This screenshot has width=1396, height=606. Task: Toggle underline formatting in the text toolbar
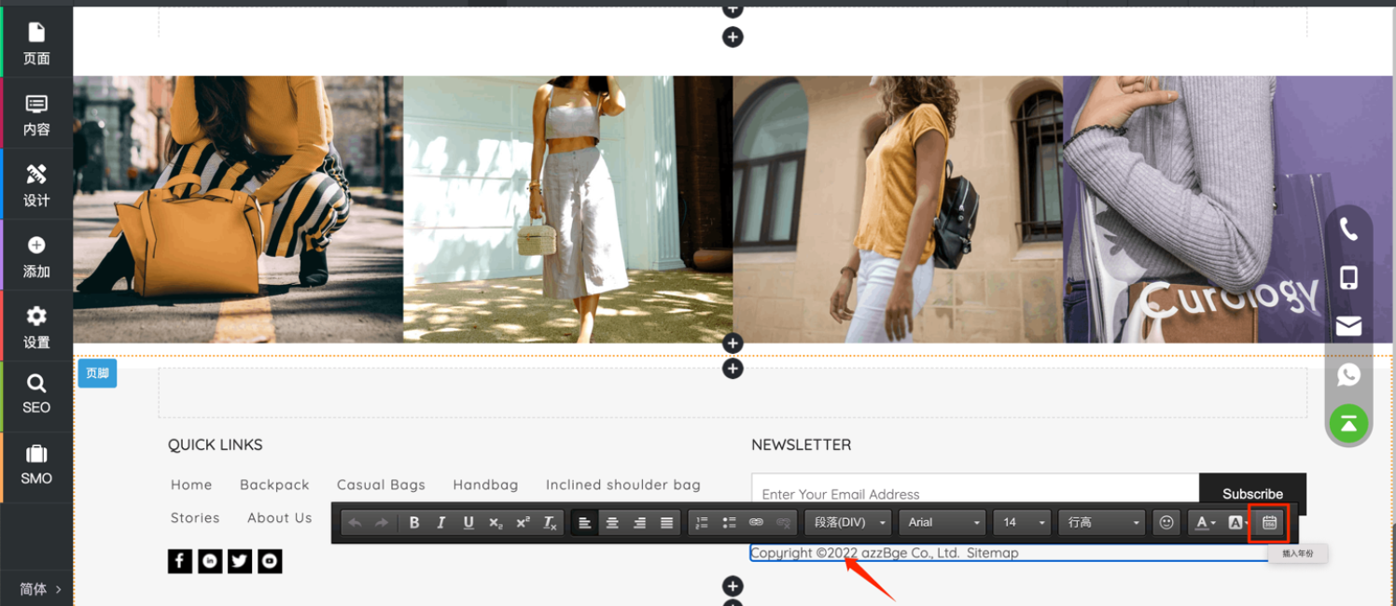(x=468, y=523)
